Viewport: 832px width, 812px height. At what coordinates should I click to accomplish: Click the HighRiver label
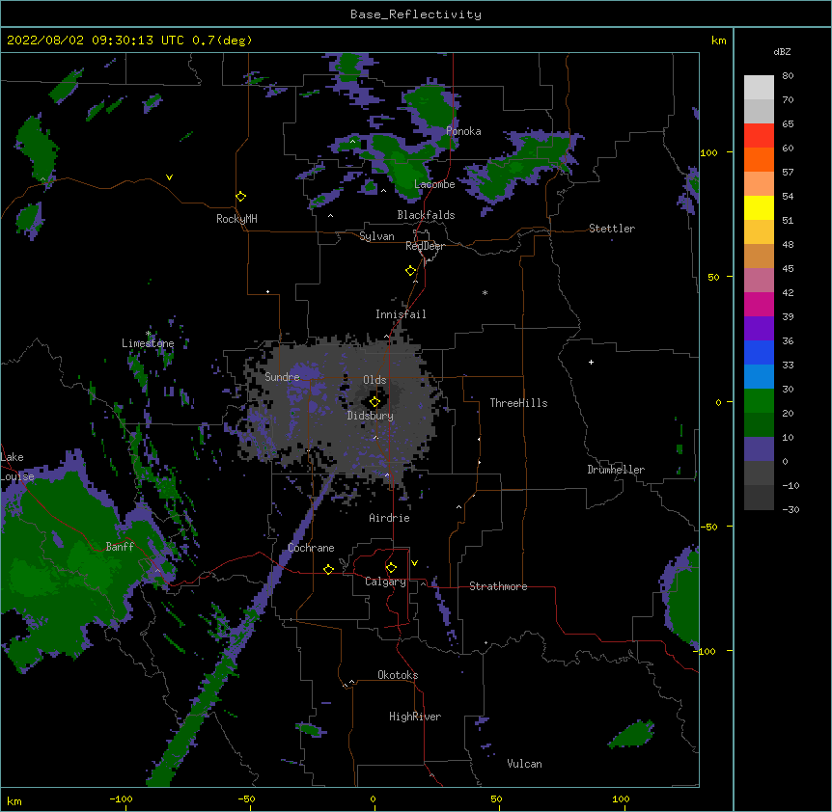(x=414, y=717)
